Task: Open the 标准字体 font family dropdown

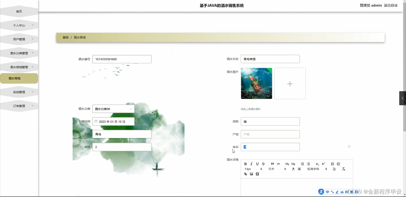Action: click(x=314, y=169)
